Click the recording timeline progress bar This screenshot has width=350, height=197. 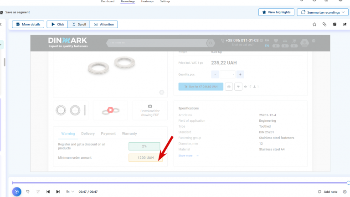pyautogui.click(x=180, y=183)
